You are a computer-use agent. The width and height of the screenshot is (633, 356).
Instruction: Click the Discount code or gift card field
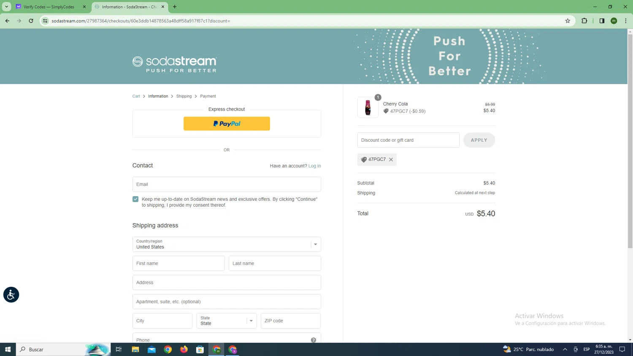pyautogui.click(x=408, y=140)
